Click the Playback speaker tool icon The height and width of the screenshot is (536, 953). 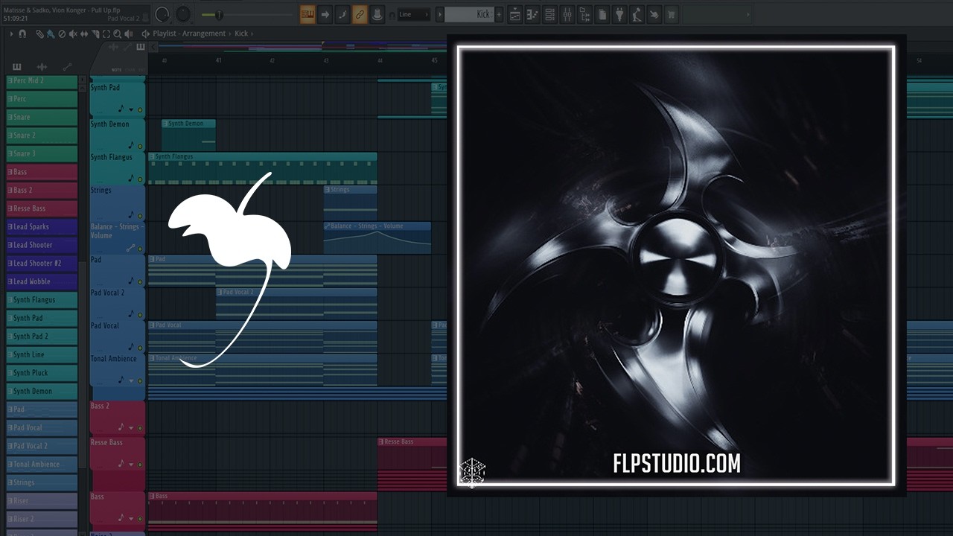(x=128, y=33)
